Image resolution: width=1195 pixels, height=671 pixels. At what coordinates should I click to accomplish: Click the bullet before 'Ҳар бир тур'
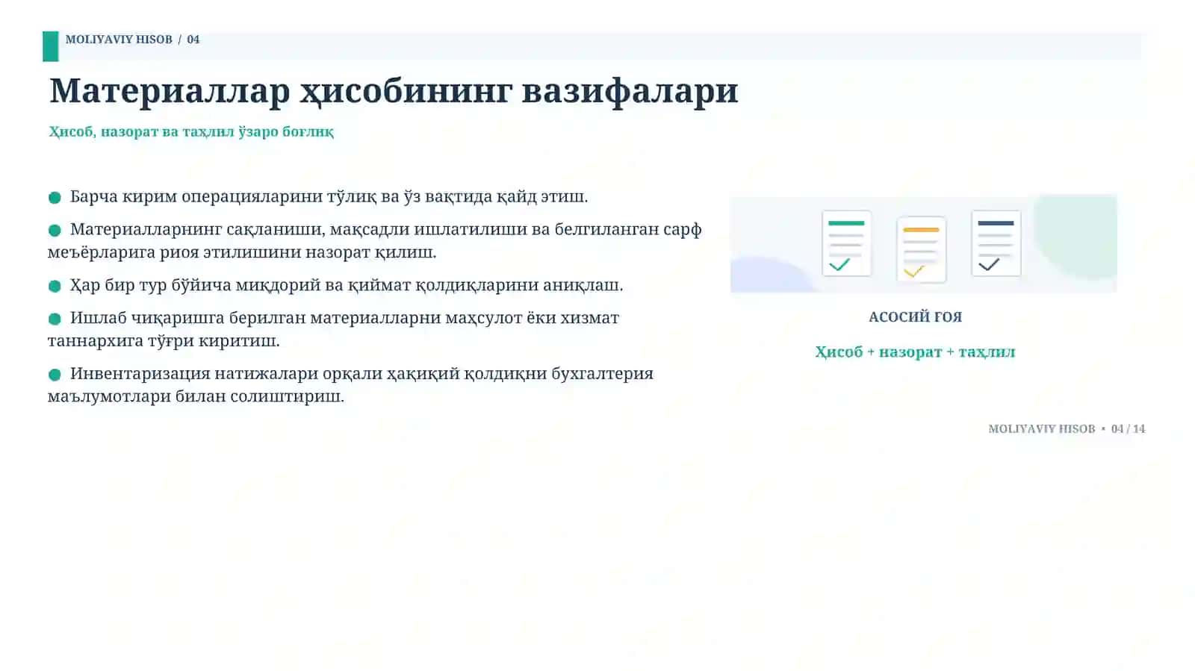pyautogui.click(x=55, y=286)
